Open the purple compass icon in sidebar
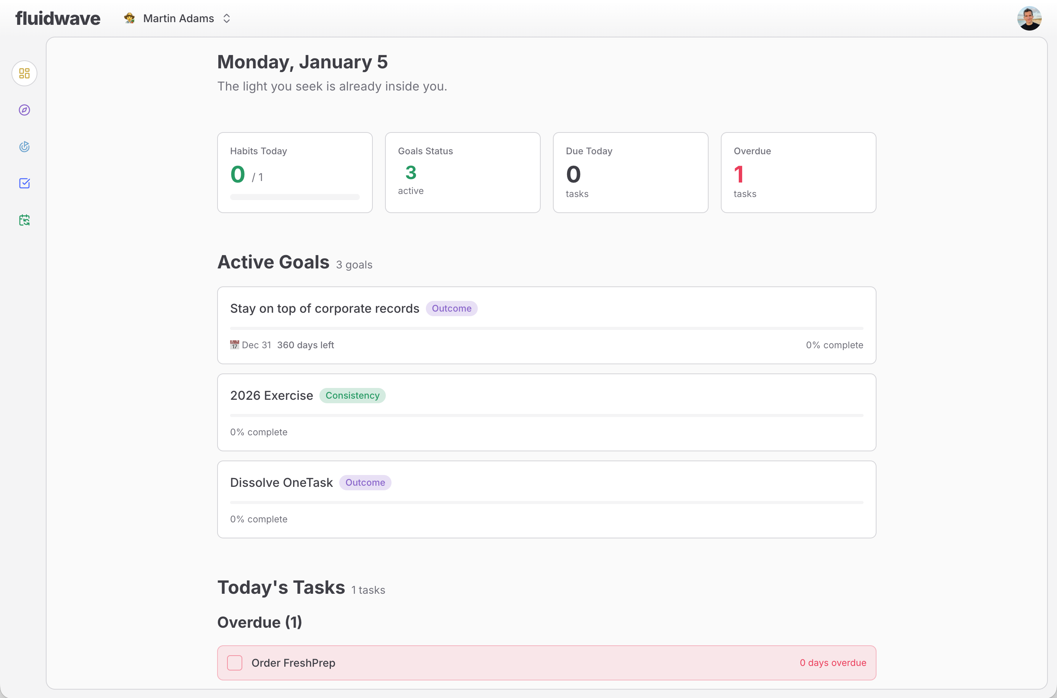This screenshot has width=1057, height=698. click(24, 110)
